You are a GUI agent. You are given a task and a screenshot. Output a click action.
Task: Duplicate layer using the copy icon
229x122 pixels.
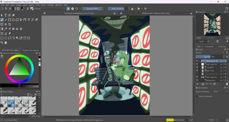203,84
